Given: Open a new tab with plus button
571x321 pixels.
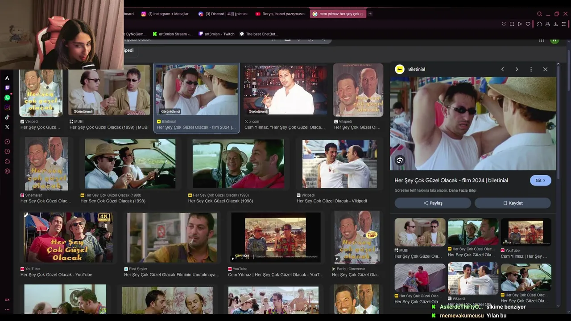Looking at the screenshot, I should (370, 14).
